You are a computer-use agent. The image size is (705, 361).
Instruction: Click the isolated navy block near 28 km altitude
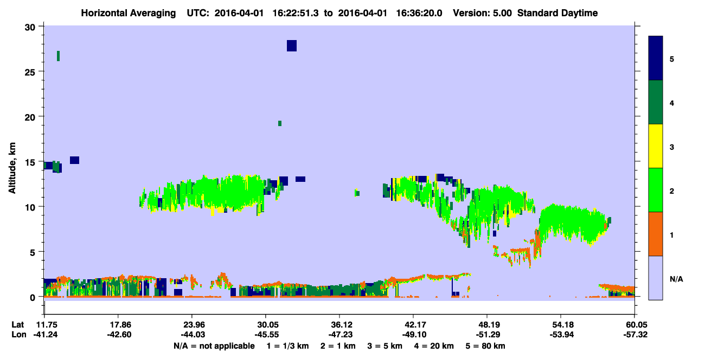[292, 45]
